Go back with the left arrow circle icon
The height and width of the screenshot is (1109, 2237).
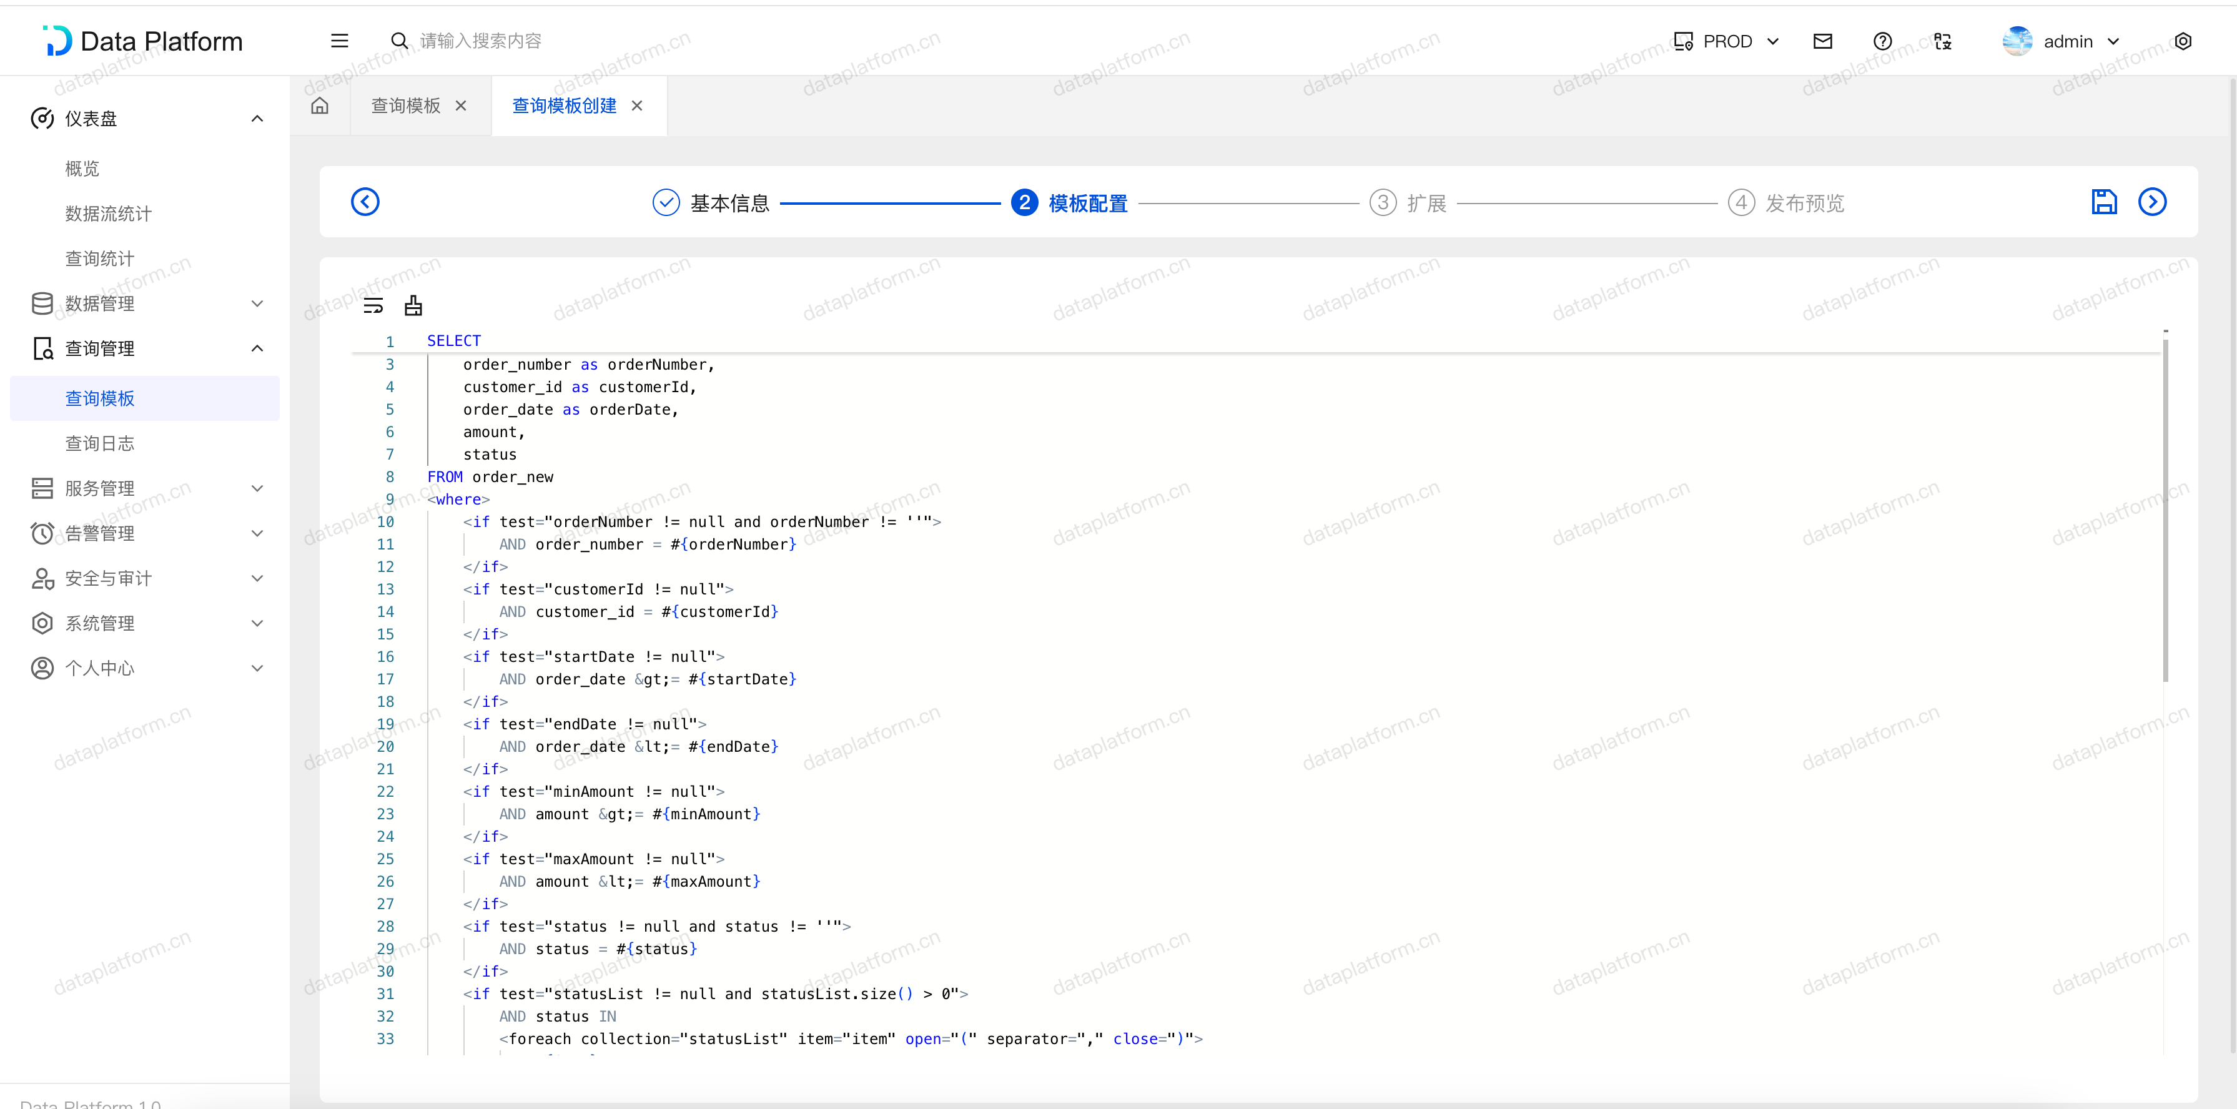coord(365,202)
